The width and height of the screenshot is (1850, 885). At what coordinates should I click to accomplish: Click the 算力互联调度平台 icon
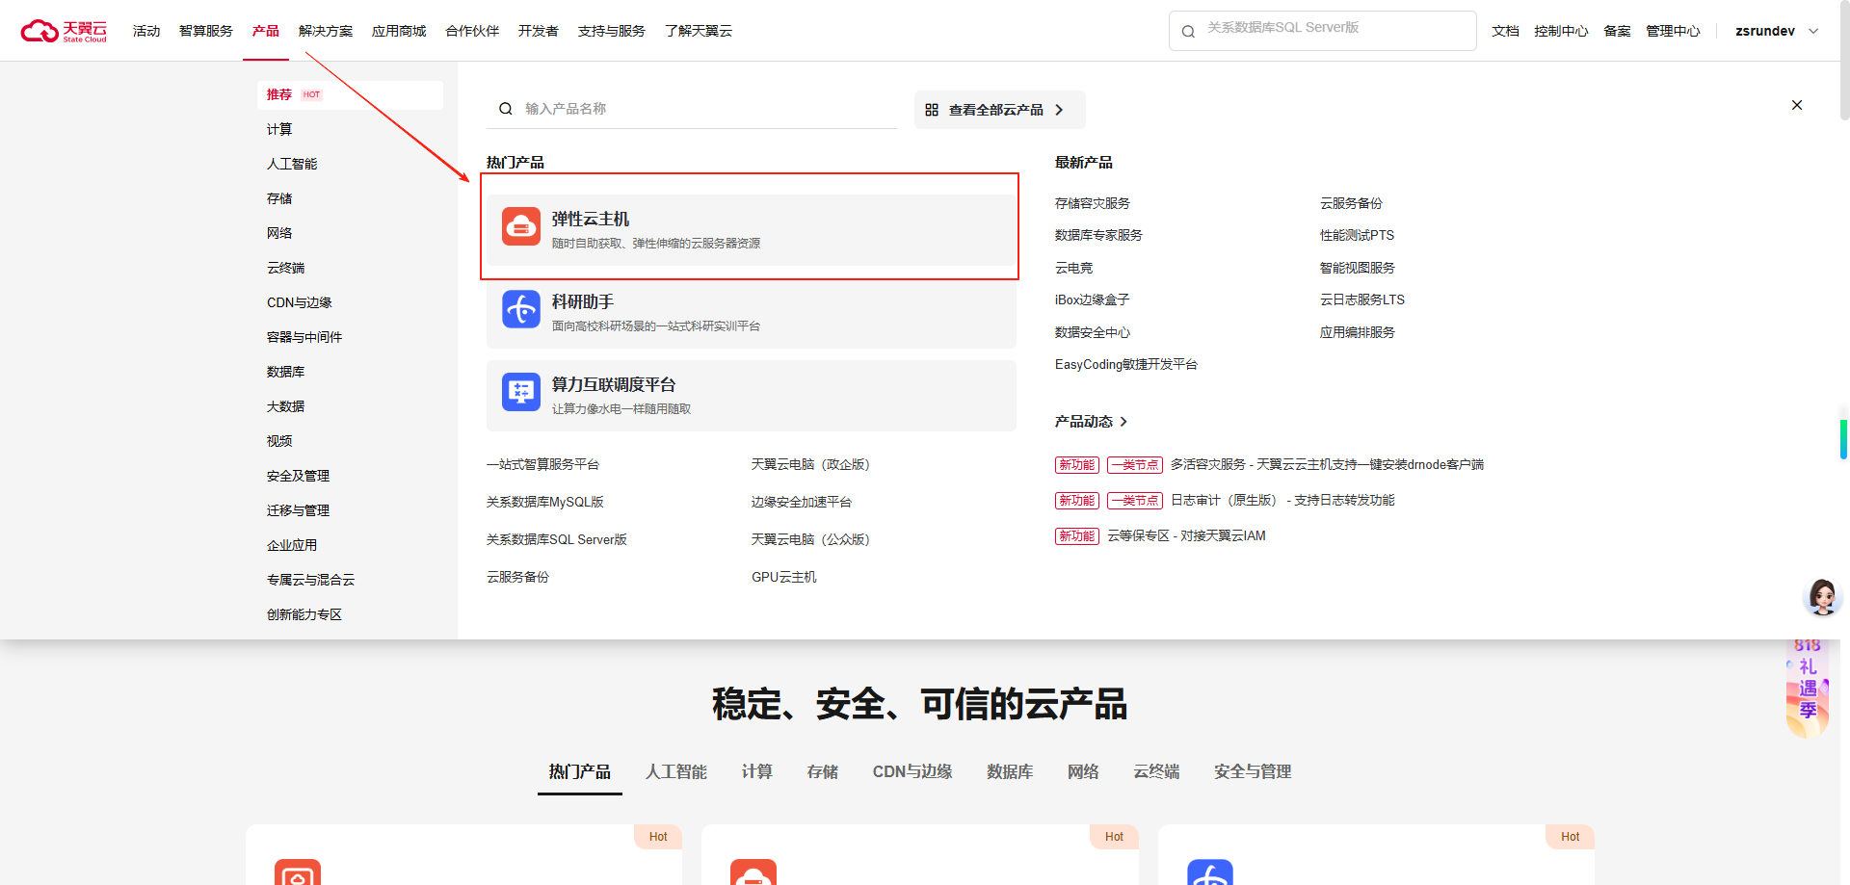(520, 391)
